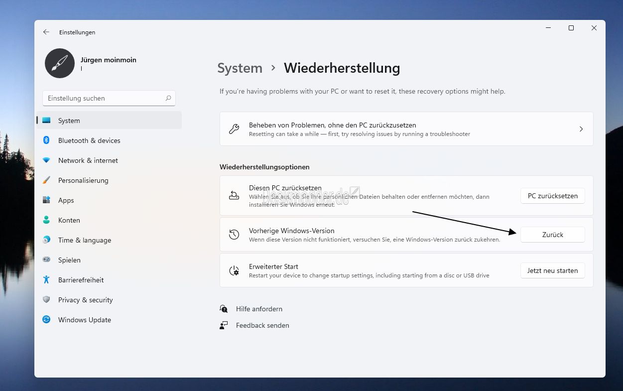Maximize the Einstellungen window

pyautogui.click(x=571, y=28)
